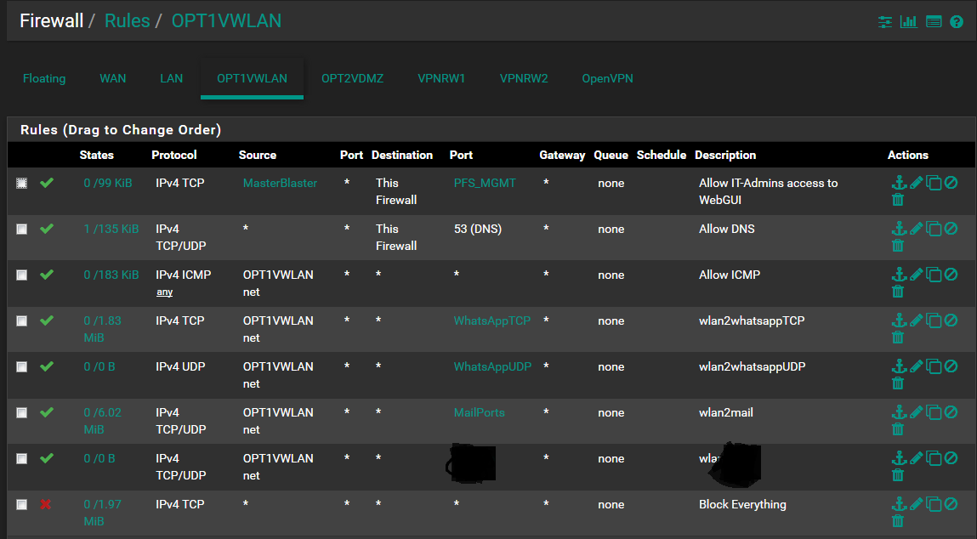Open the help question mark icon
The width and height of the screenshot is (977, 539).
(957, 21)
